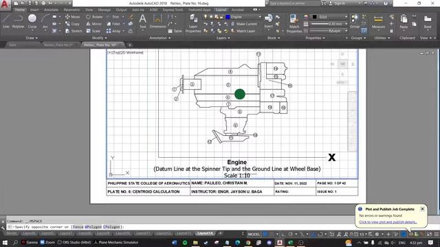Open the Insert block tool
Viewport: 440px width, 247px height.
(268, 21)
